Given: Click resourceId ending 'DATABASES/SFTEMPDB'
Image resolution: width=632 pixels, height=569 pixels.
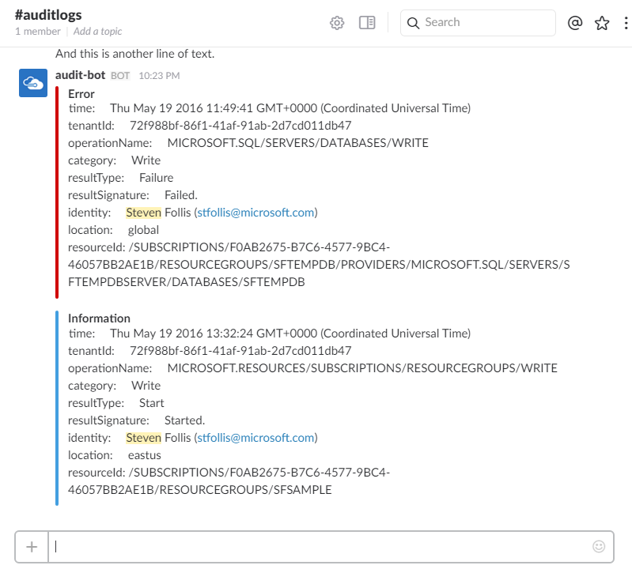Looking at the screenshot, I should click(x=319, y=265).
